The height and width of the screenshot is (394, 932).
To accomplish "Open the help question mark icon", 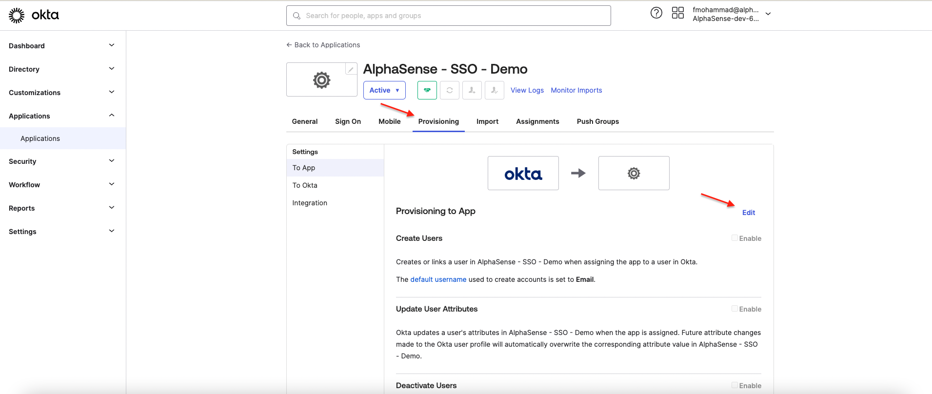I will (656, 13).
